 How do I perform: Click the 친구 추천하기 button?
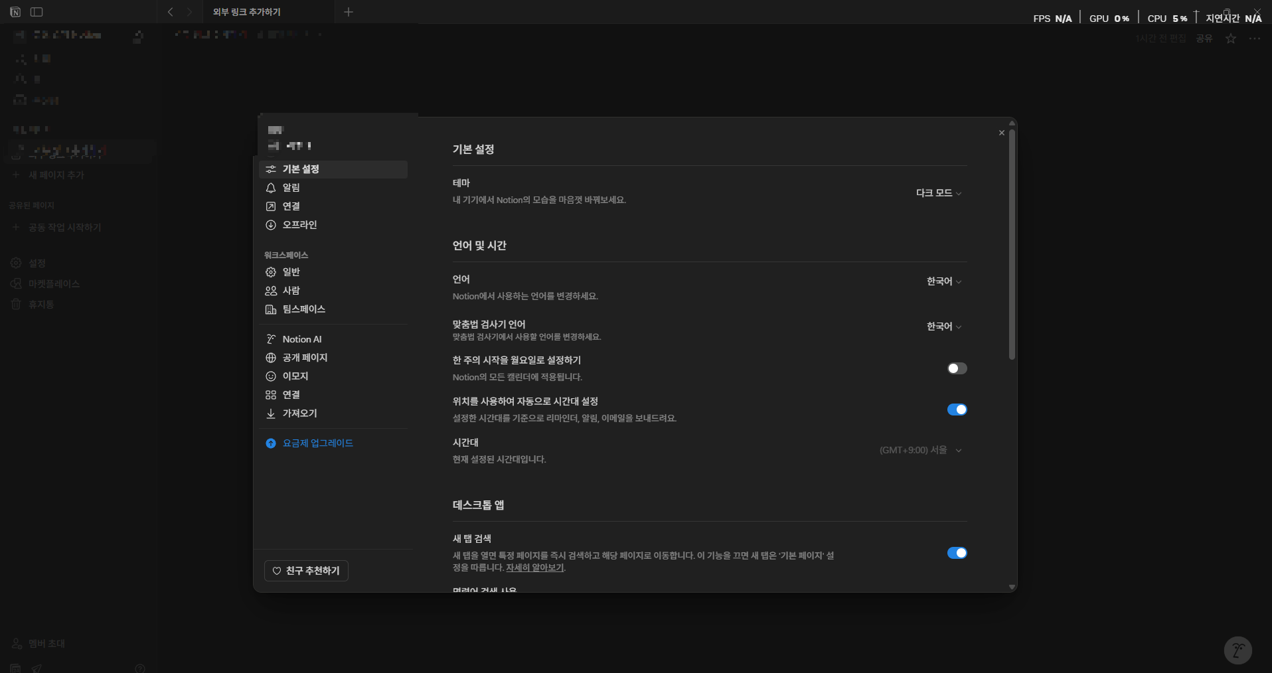pyautogui.click(x=306, y=571)
